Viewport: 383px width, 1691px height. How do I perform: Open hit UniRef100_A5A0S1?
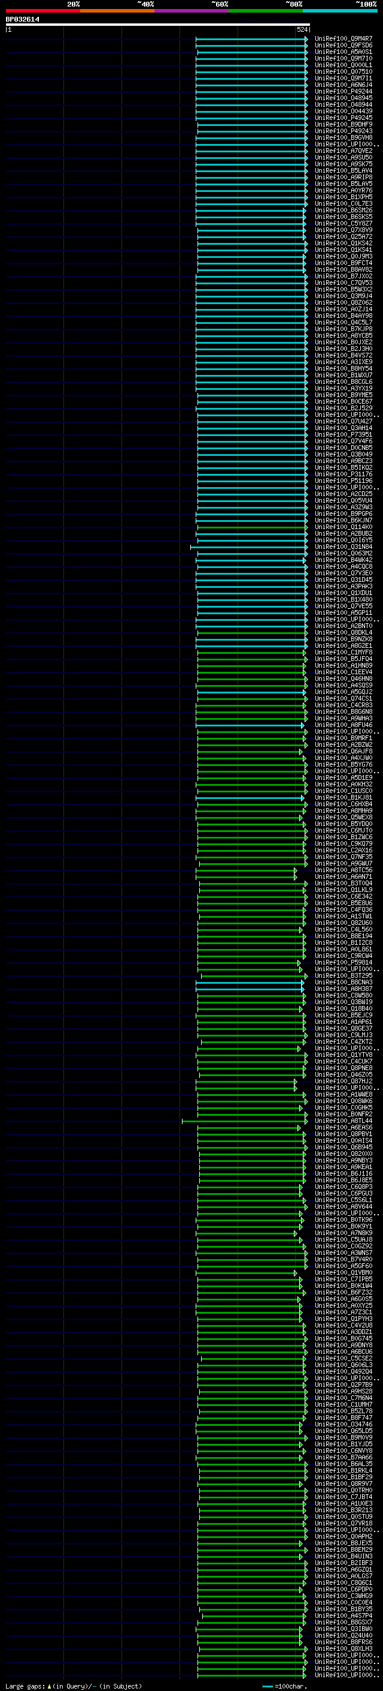coord(344,52)
